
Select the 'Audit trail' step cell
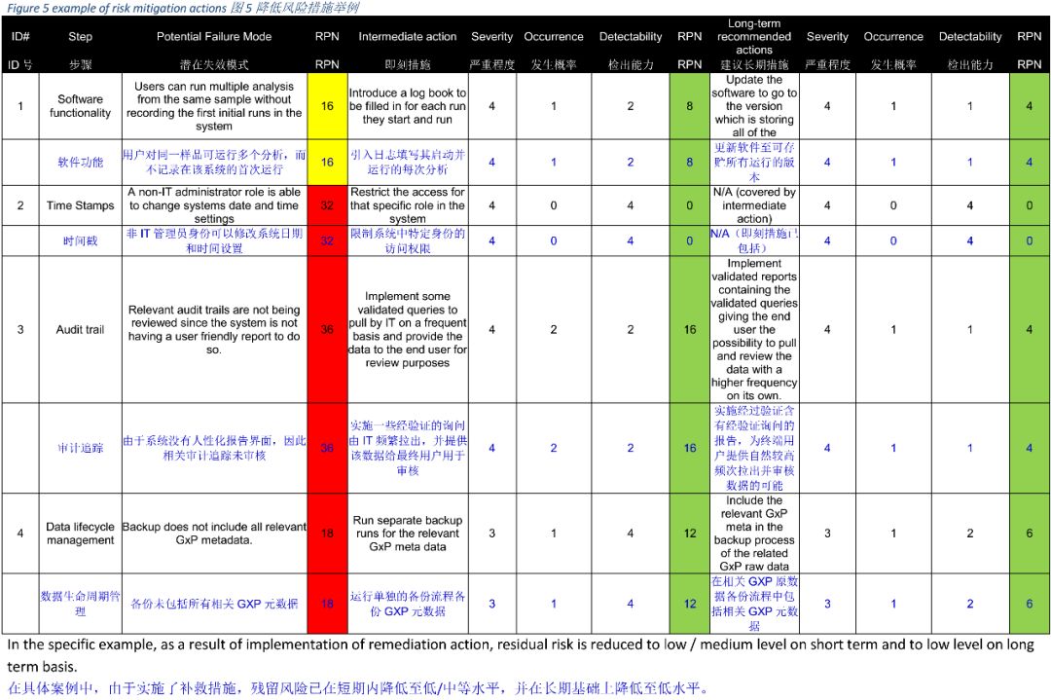81,329
